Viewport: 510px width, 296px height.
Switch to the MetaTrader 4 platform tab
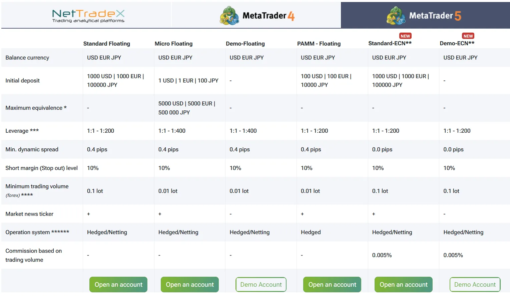[256, 15]
